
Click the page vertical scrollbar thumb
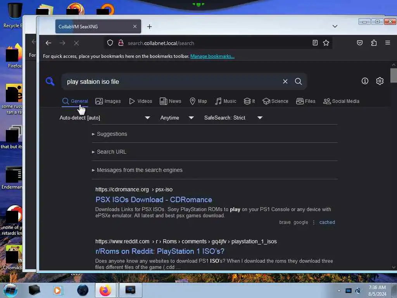(394, 75)
